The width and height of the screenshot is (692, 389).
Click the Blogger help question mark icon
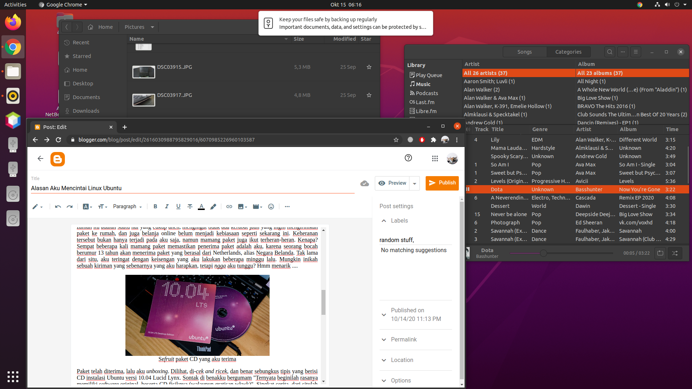(x=408, y=158)
